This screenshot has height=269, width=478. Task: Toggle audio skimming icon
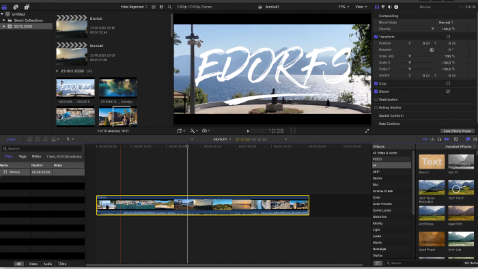tap(432, 139)
